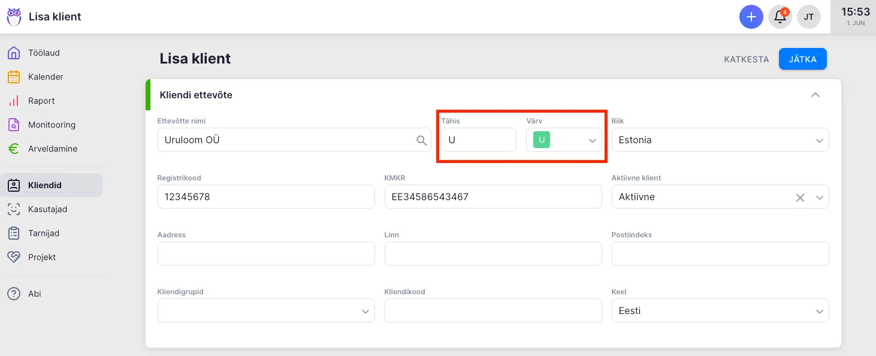876x356 pixels.
Task: Collapse the Kliendi ettevõte section
Action: click(815, 95)
